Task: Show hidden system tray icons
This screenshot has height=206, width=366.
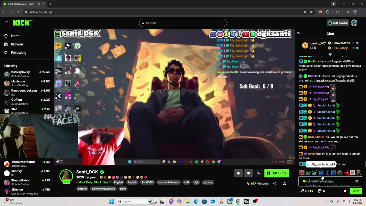Action: click(325, 201)
